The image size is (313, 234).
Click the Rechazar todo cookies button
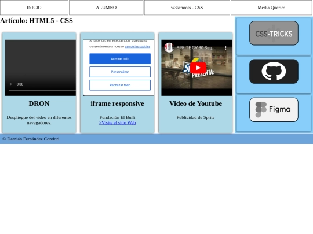coord(120,85)
